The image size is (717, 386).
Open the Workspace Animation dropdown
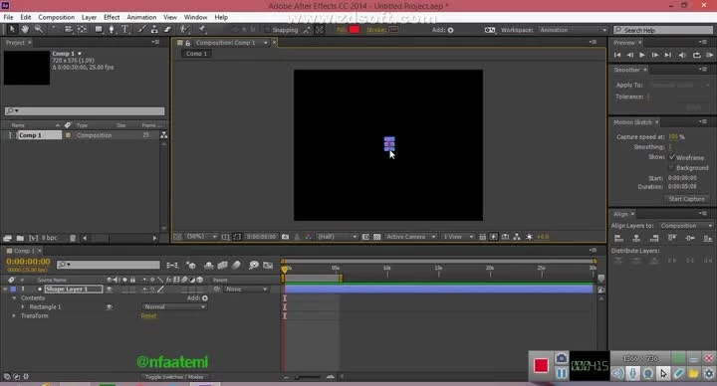573,30
